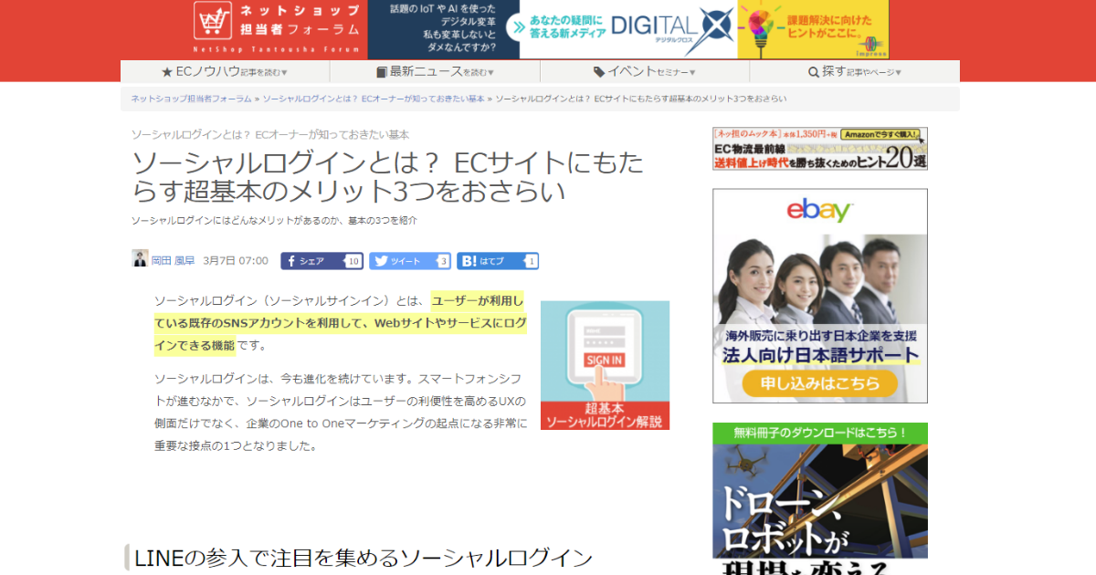Image resolution: width=1096 pixels, height=575 pixels.
Task: Open author 岡田 風早 profile link
Action: 173,261
